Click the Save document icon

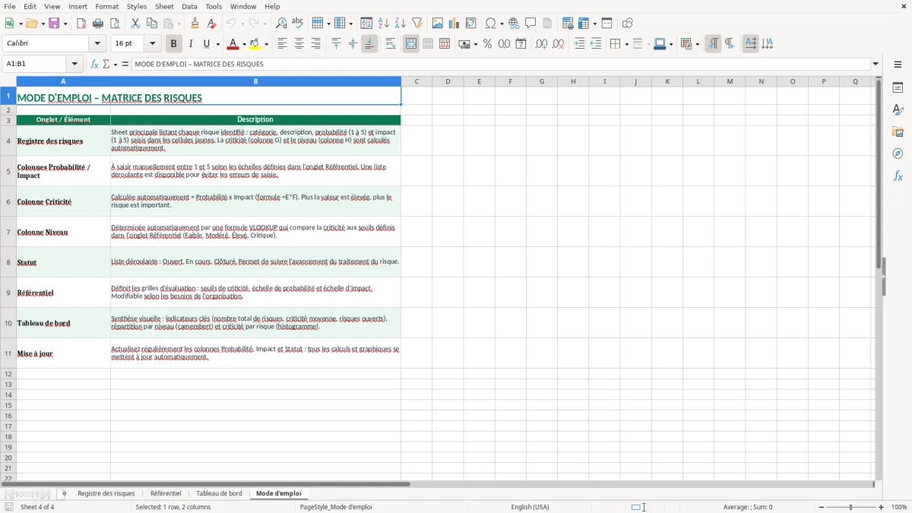coord(54,24)
